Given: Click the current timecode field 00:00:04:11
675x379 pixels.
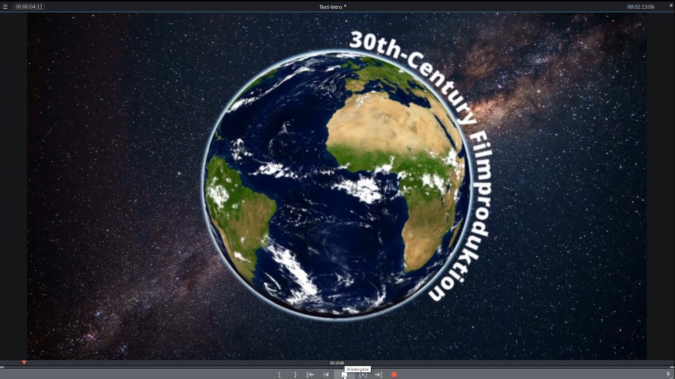Looking at the screenshot, I should [x=29, y=7].
